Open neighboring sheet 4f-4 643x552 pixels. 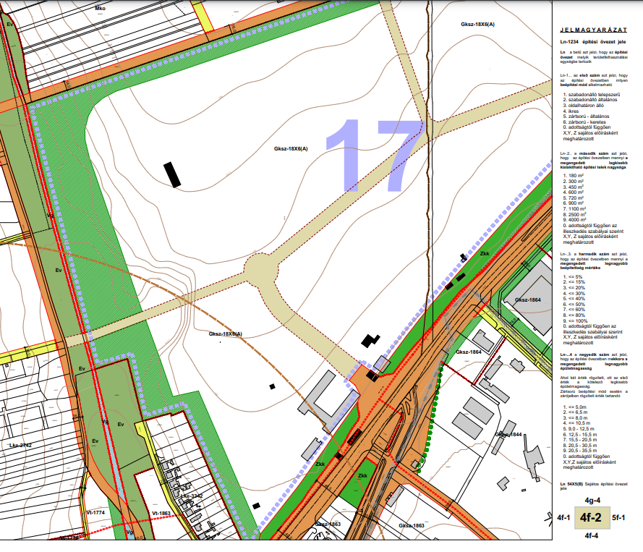(591, 536)
